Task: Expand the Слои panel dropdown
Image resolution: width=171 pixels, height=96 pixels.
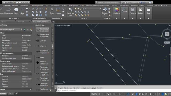Action: click(x=84, y=18)
